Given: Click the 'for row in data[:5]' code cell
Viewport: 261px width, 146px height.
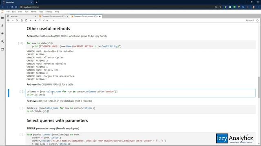Looking at the screenshot, I should coord(140,45).
